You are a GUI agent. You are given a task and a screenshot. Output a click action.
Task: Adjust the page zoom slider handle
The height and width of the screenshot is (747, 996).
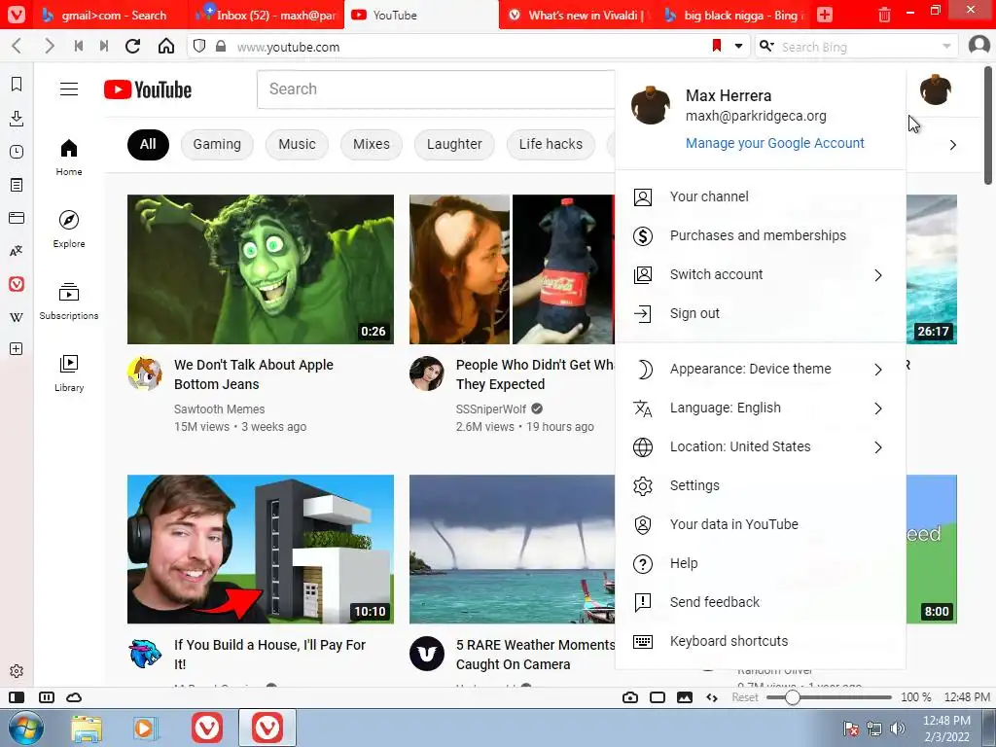[792, 697]
